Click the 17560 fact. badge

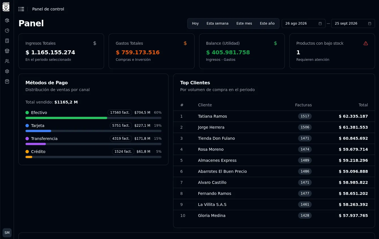(120, 113)
